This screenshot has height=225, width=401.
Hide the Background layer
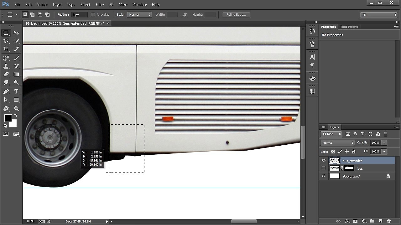point(324,176)
